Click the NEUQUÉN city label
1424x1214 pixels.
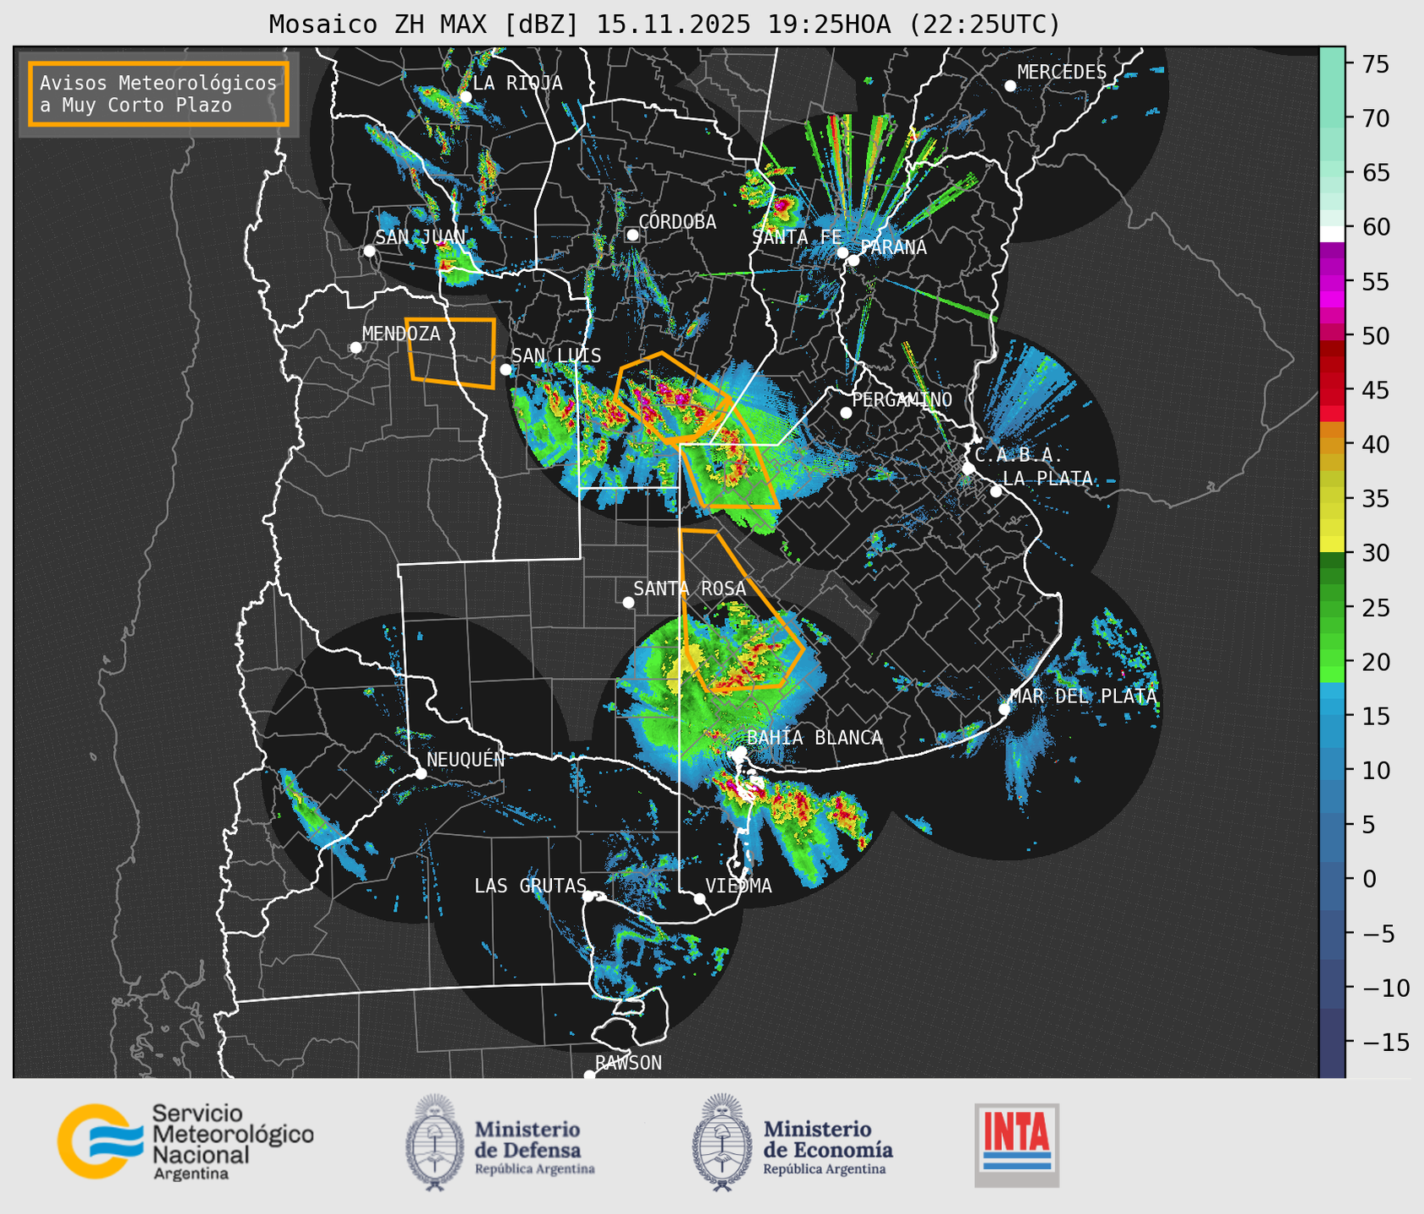pyautogui.click(x=465, y=760)
